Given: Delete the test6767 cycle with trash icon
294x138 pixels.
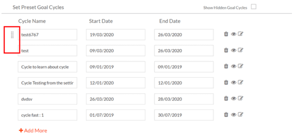Looking at the screenshot, I should (x=226, y=34).
